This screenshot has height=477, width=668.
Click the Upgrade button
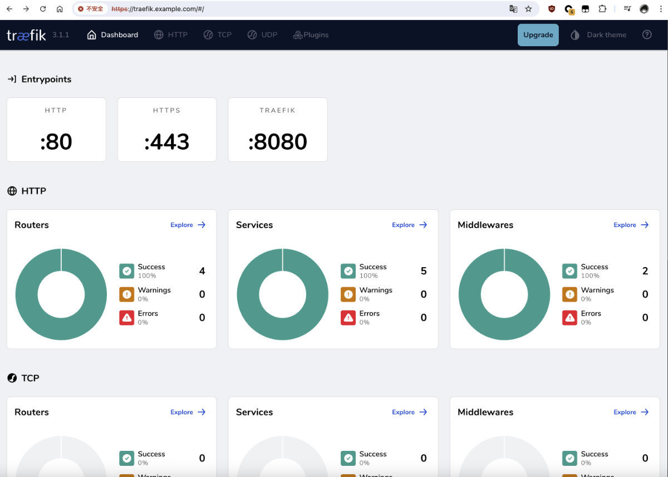pyautogui.click(x=538, y=35)
